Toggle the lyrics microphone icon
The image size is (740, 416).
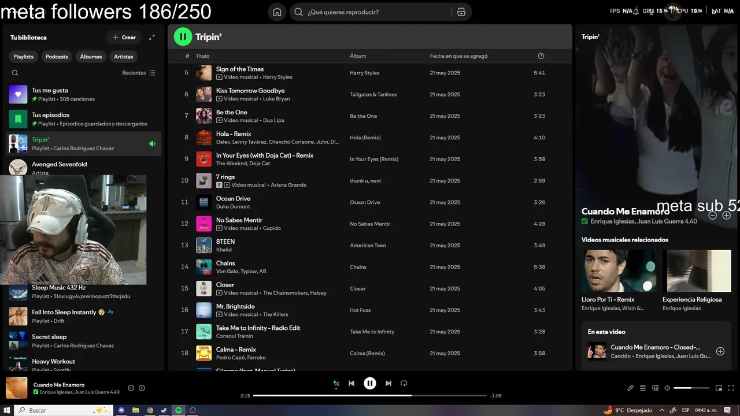click(x=631, y=388)
